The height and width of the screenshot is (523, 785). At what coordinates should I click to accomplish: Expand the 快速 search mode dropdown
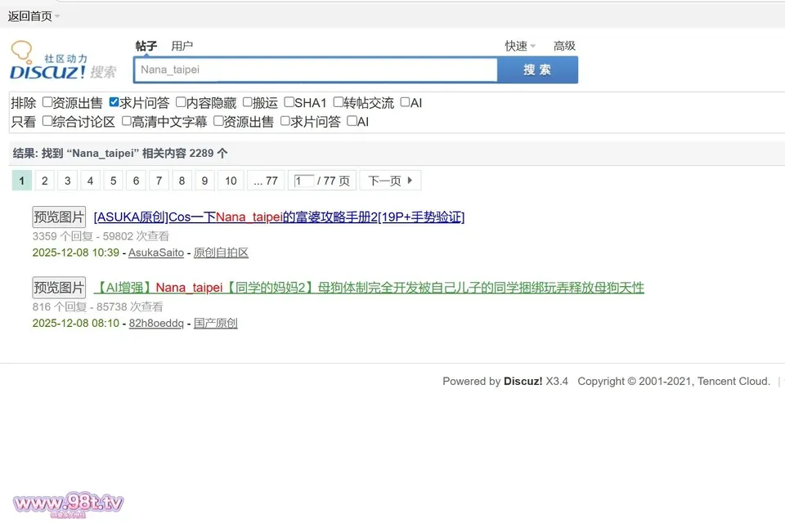520,46
